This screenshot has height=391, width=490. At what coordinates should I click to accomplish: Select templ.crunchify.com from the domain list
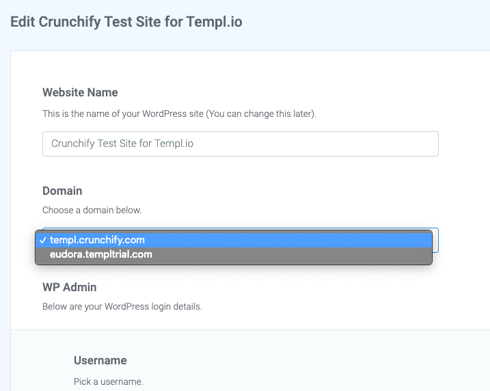(97, 240)
